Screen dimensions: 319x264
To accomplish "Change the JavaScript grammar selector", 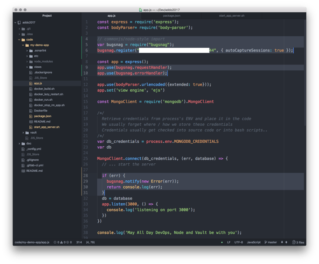I will tap(254, 242).
